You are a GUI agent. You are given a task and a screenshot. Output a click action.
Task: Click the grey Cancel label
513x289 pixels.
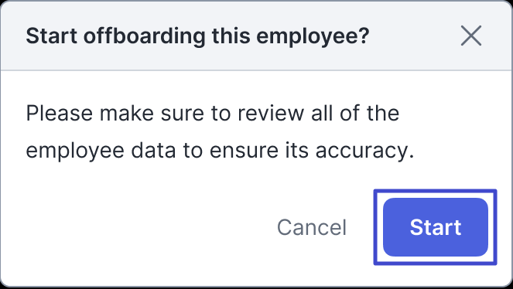point(312,227)
